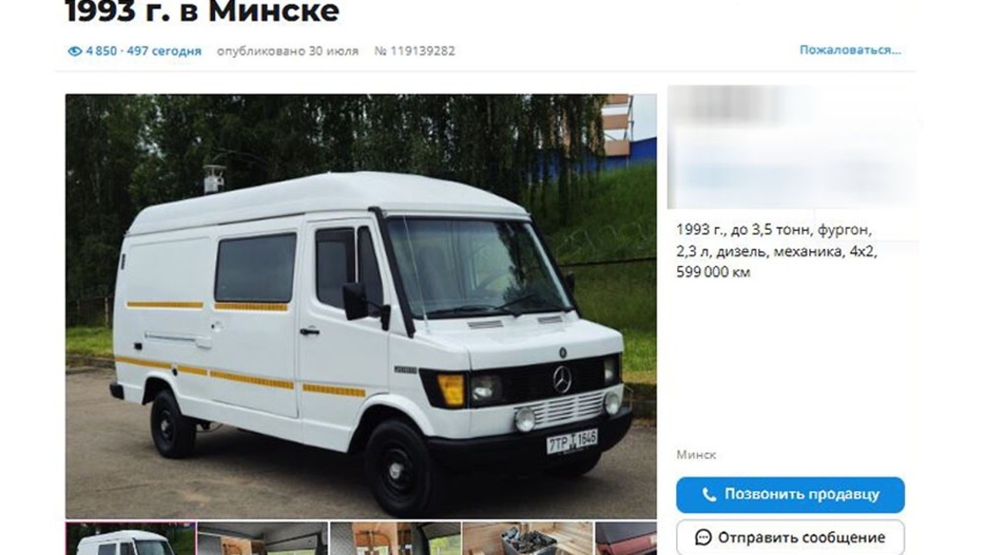
Task: Click listing number № 119139282
Action: (414, 51)
